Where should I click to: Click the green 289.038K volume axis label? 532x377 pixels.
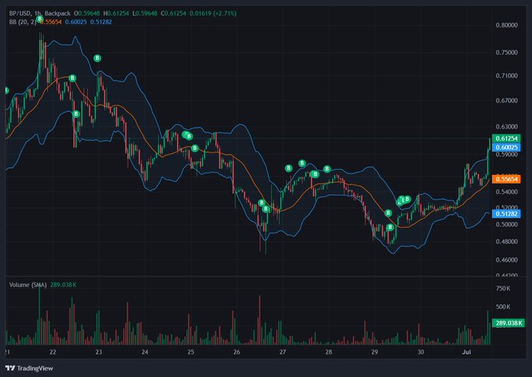(x=508, y=323)
